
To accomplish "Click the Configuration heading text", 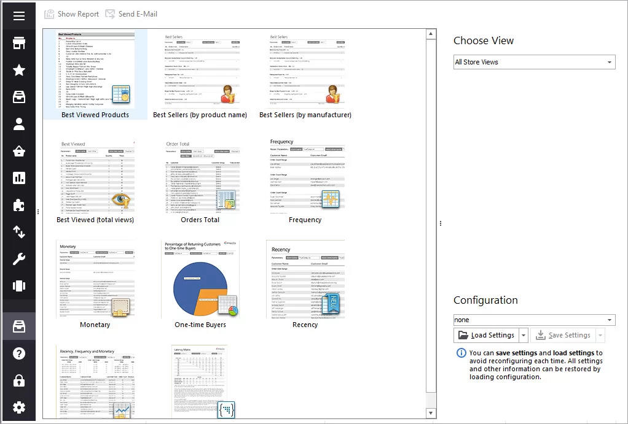I will click(x=485, y=300).
